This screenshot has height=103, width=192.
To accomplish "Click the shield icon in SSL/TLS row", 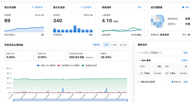I will (173, 82).
